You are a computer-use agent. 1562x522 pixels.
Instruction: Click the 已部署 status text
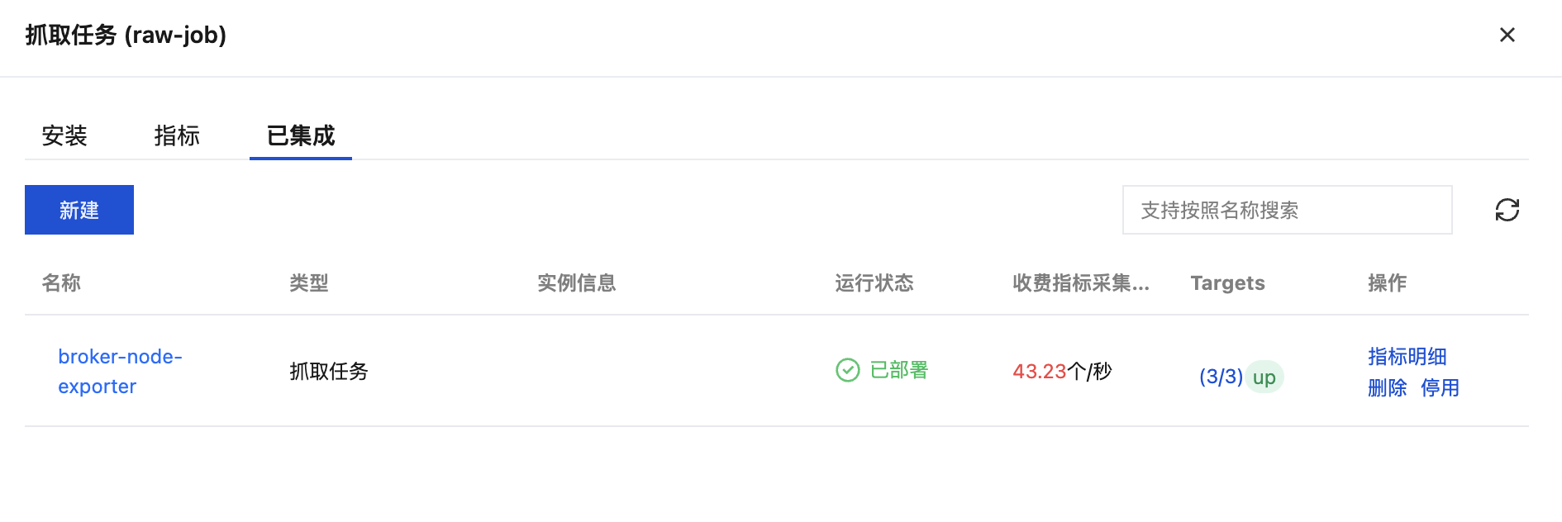898,370
